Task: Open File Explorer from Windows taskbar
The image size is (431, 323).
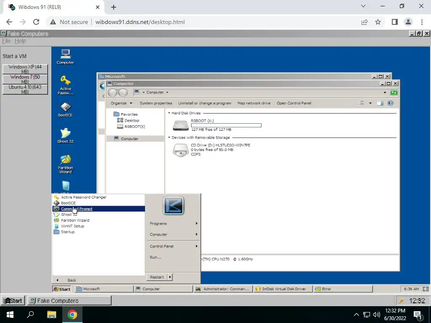Action: pyautogui.click(x=51, y=315)
